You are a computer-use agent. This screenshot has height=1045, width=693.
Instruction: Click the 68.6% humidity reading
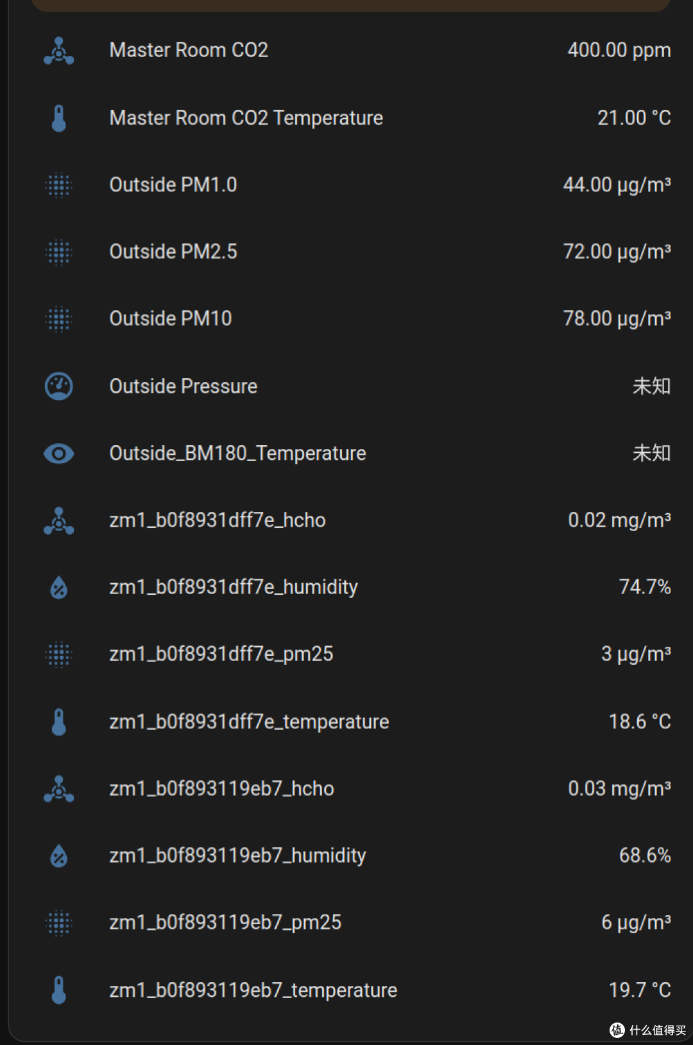point(645,856)
